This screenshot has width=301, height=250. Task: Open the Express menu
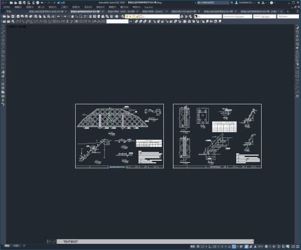point(149,7)
